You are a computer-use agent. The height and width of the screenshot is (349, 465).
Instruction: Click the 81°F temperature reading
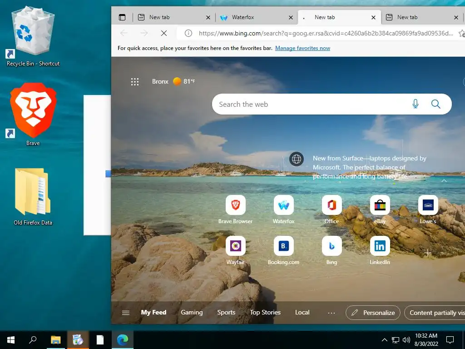(189, 81)
